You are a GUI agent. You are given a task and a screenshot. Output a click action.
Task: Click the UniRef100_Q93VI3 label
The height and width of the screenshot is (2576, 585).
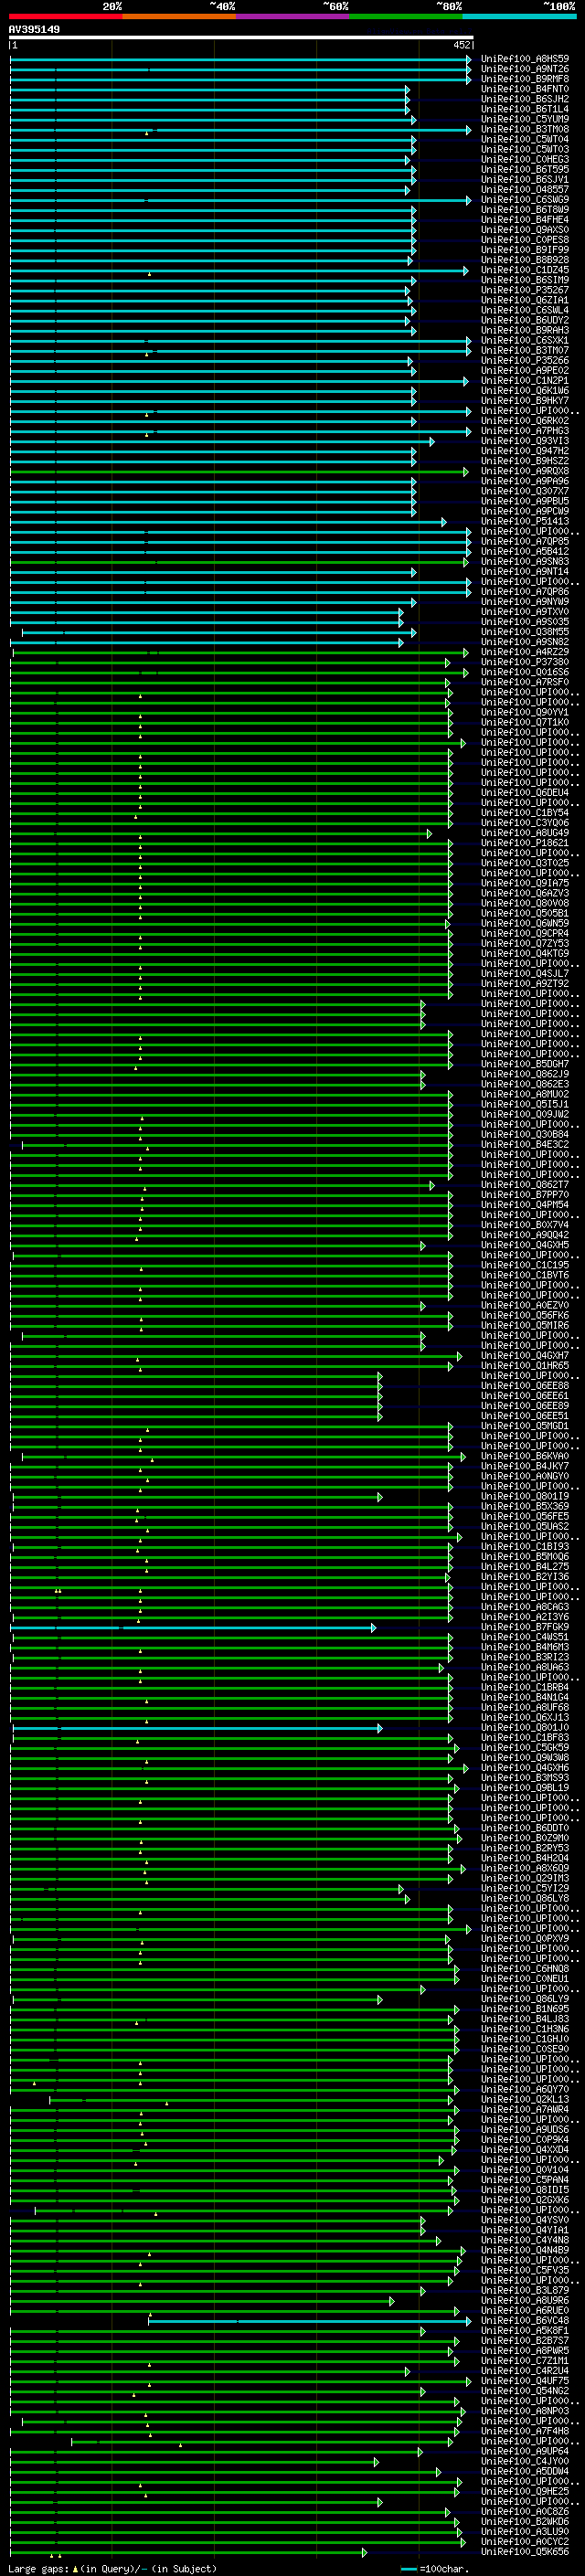tap(525, 441)
